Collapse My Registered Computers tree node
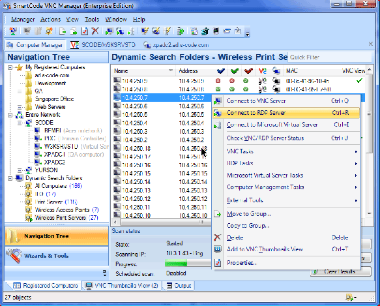Image resolution: width=380 pixels, height=306 pixels. 10,67
